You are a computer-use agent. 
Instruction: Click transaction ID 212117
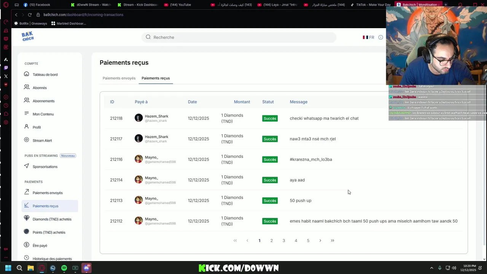coord(116,139)
